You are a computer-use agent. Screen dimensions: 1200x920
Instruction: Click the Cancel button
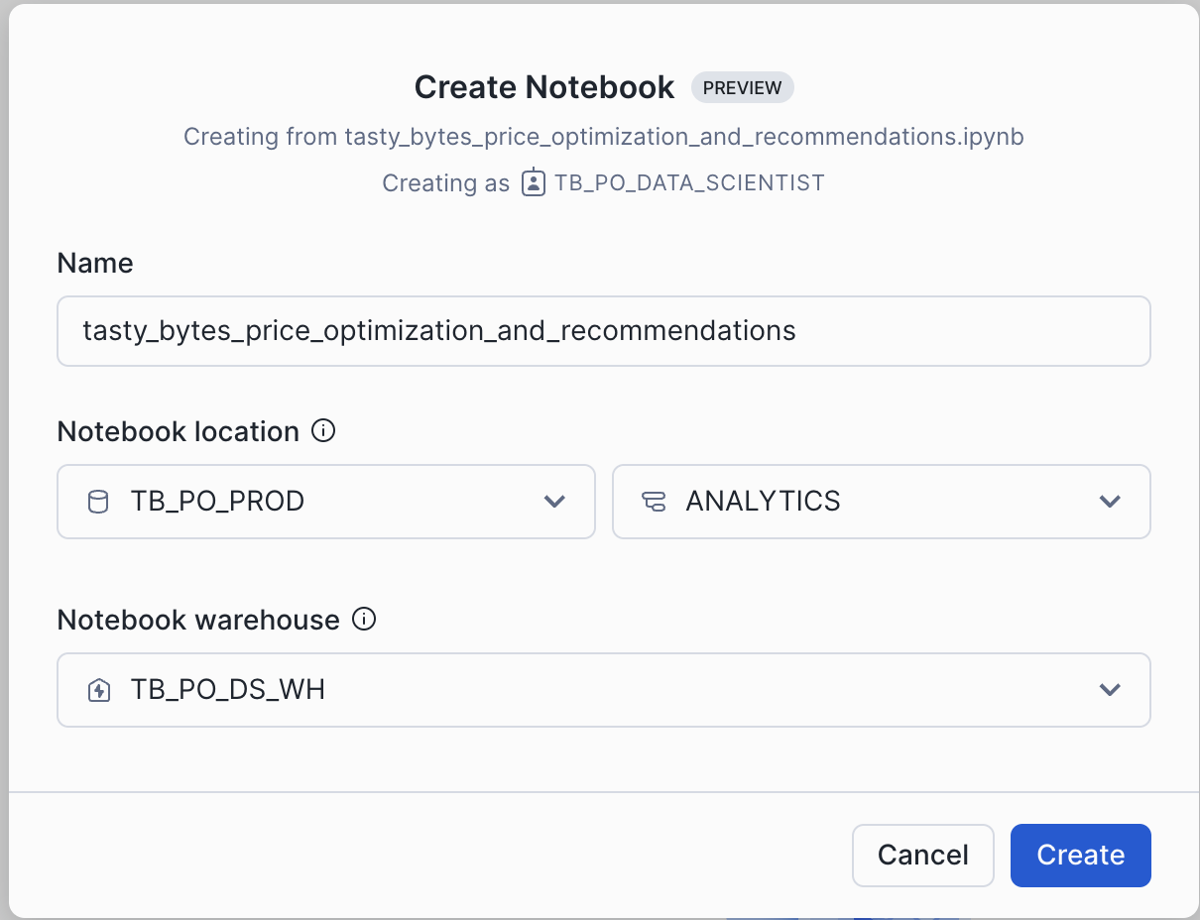pyautogui.click(x=922, y=855)
